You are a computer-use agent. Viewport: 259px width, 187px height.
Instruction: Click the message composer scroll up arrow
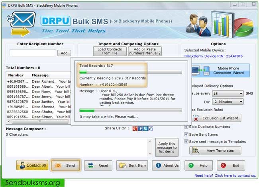pyautogui.click(x=150, y=141)
